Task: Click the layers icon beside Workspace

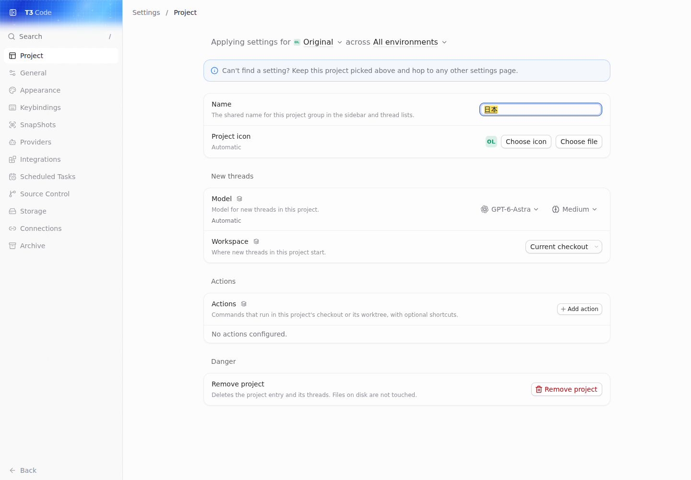Action: (256, 241)
